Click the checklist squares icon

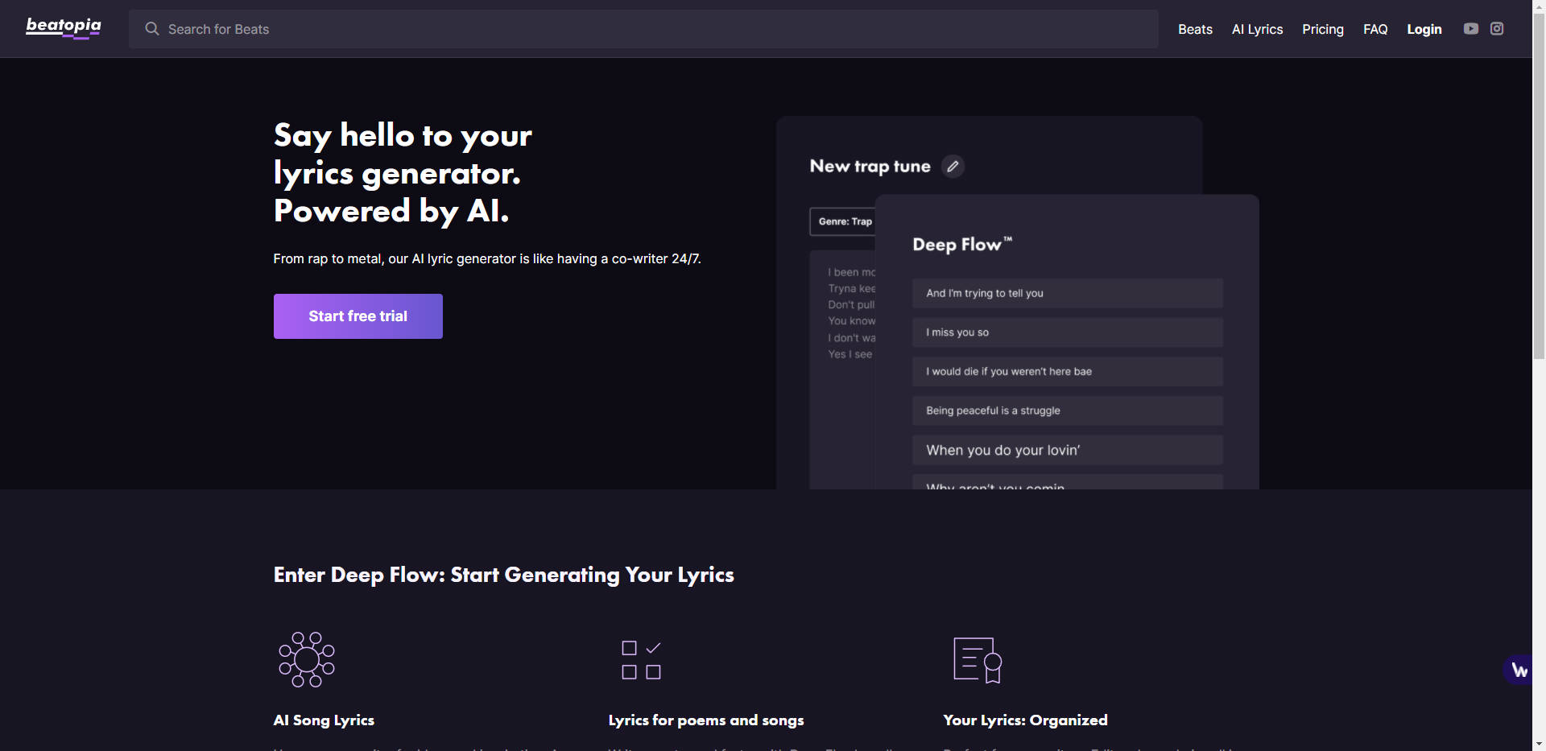641,660
